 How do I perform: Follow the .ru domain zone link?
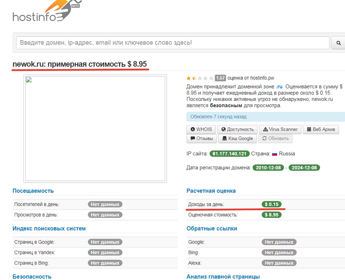pyautogui.click(x=279, y=86)
